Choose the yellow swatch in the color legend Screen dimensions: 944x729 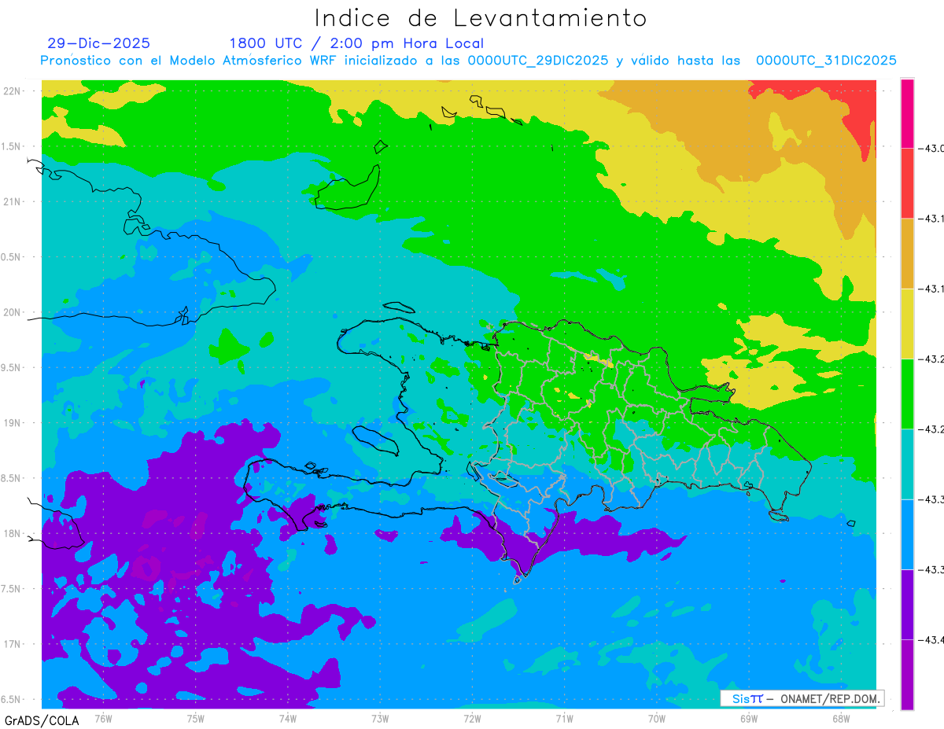pos(907,323)
